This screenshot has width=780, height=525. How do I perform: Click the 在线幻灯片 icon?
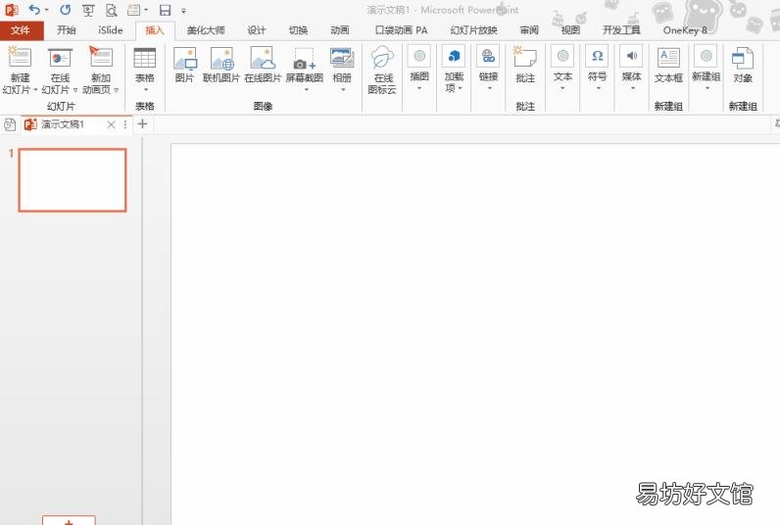(x=60, y=58)
